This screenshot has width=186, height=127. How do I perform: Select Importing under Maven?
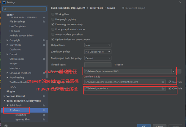coord(21,115)
